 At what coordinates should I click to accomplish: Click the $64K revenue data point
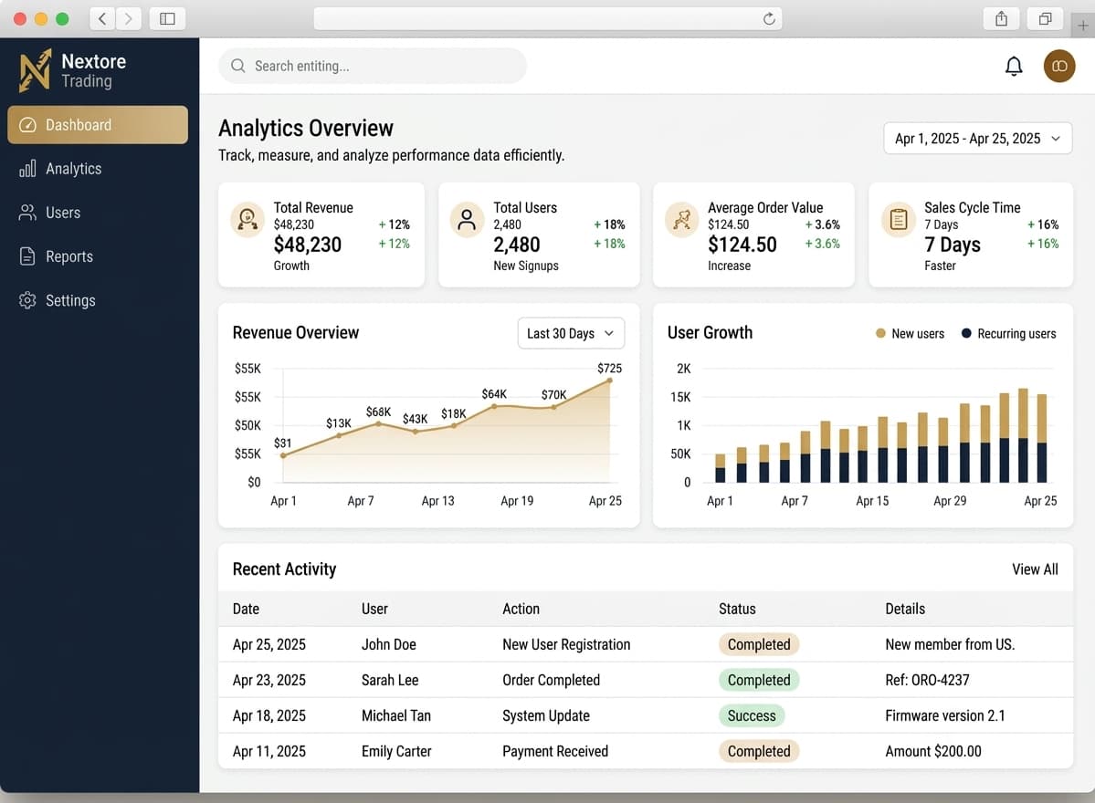coord(494,406)
